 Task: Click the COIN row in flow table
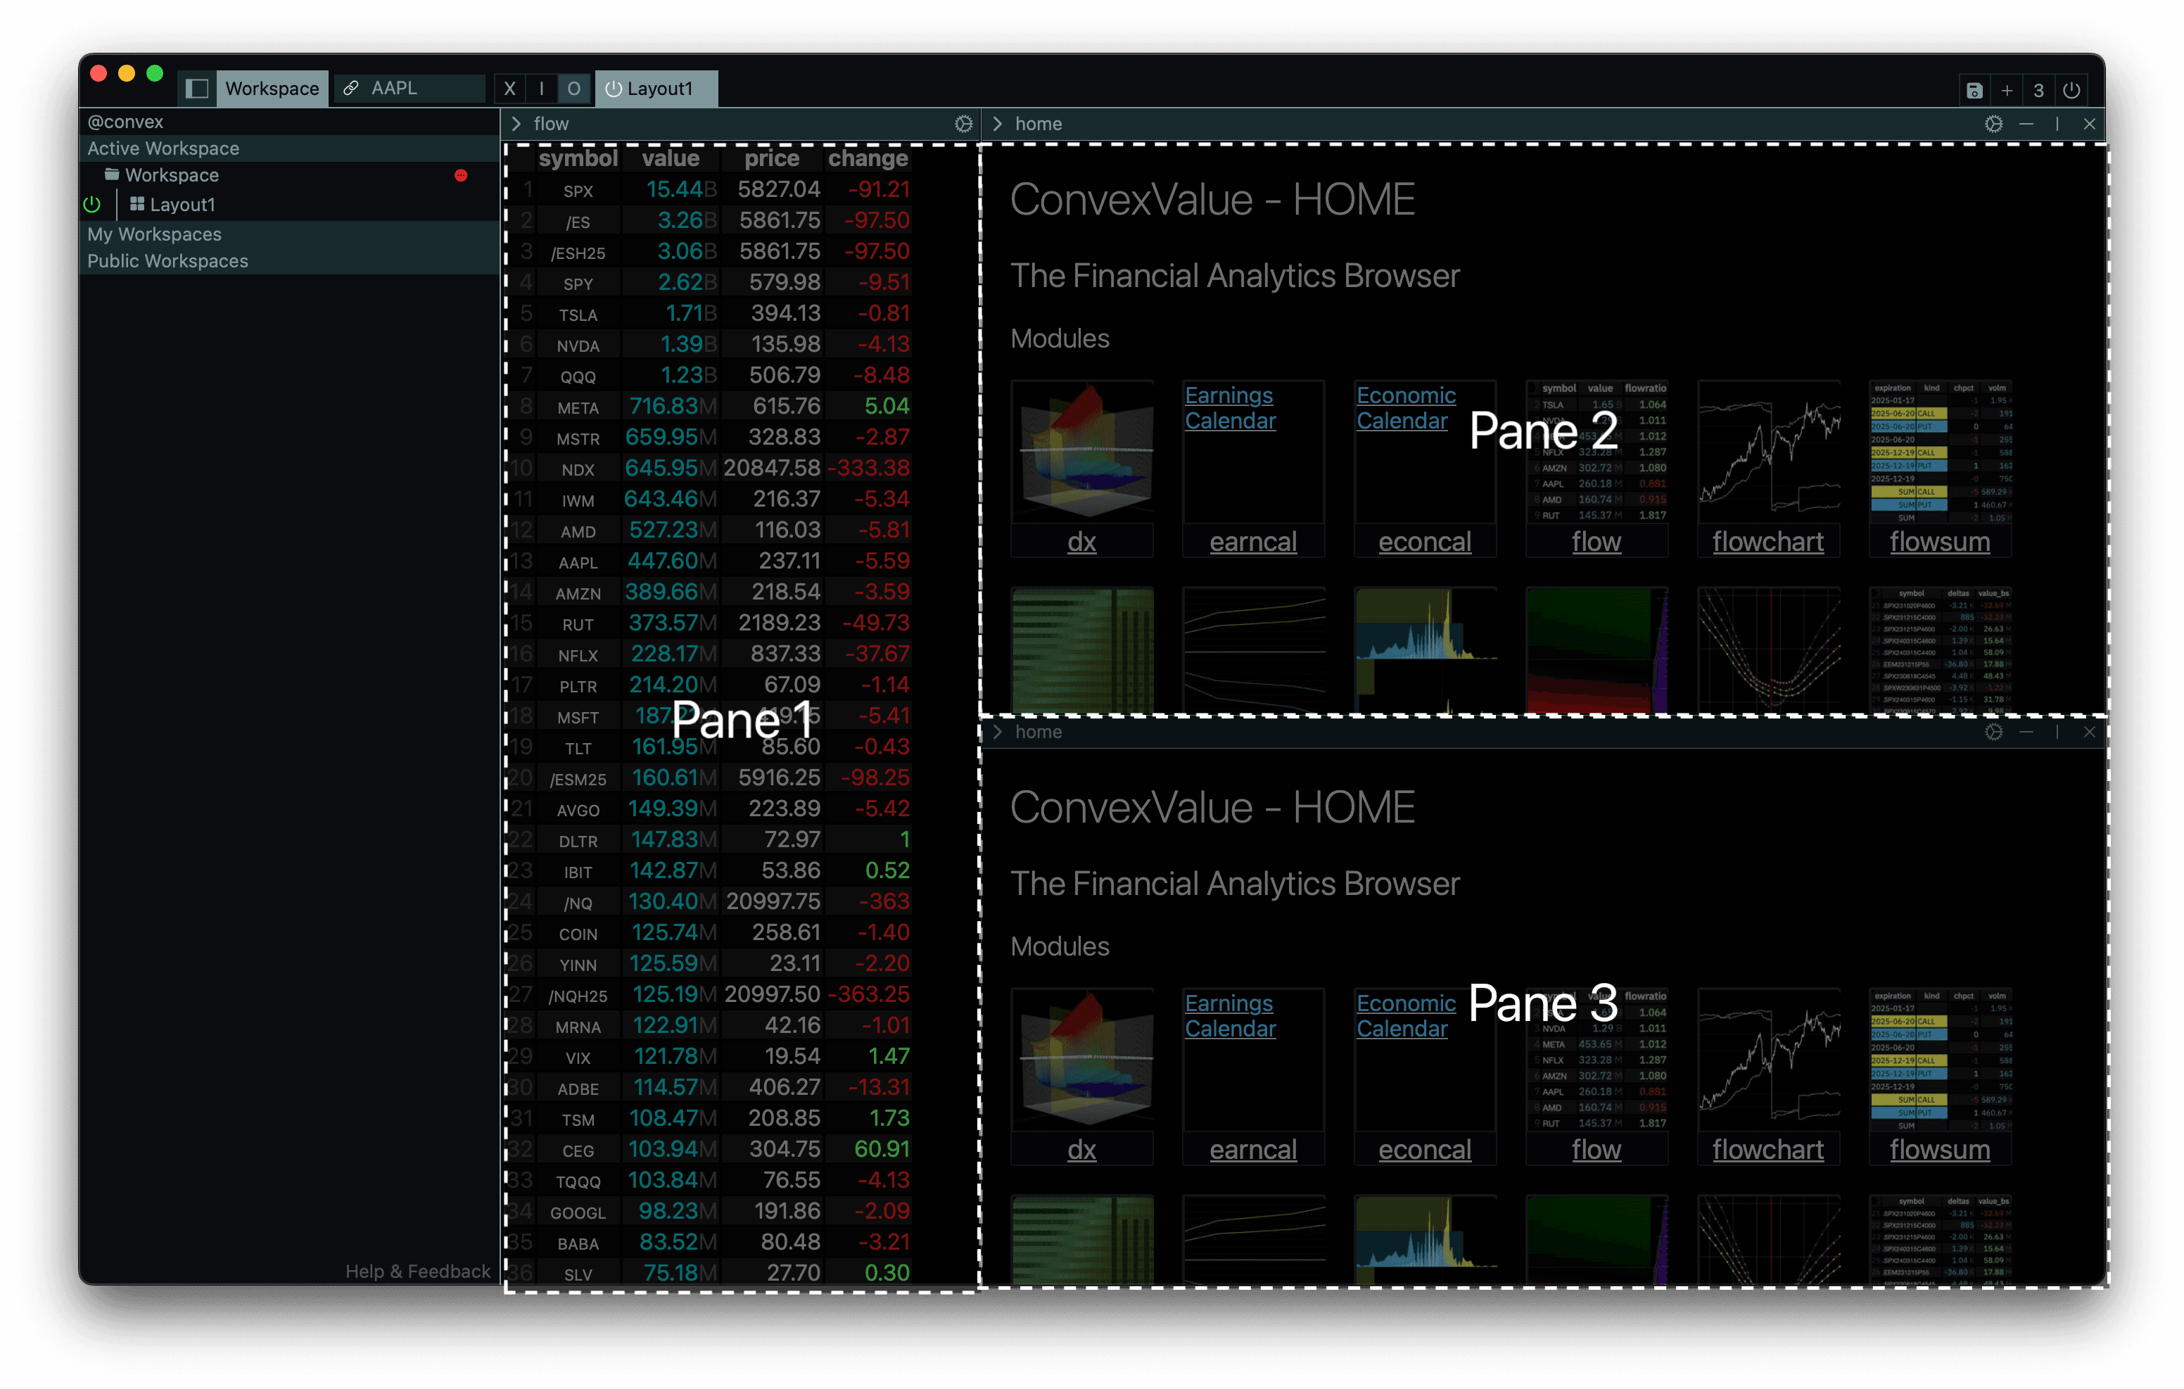[x=710, y=934]
